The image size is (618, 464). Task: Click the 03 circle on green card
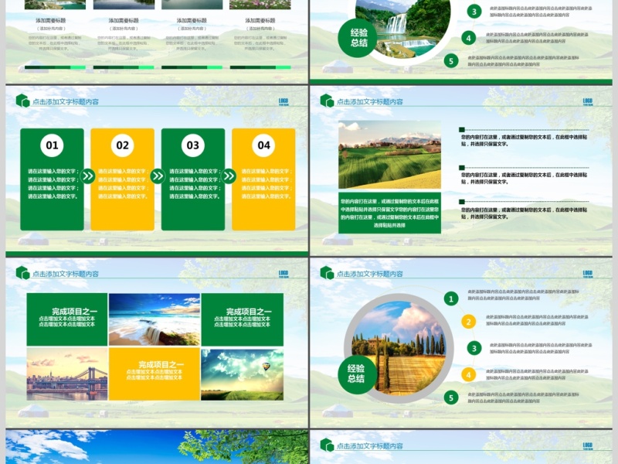[x=192, y=145]
